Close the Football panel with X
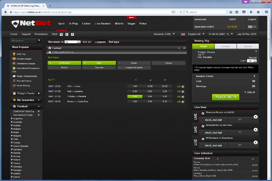The height and width of the screenshot is (181, 272). click(184, 48)
